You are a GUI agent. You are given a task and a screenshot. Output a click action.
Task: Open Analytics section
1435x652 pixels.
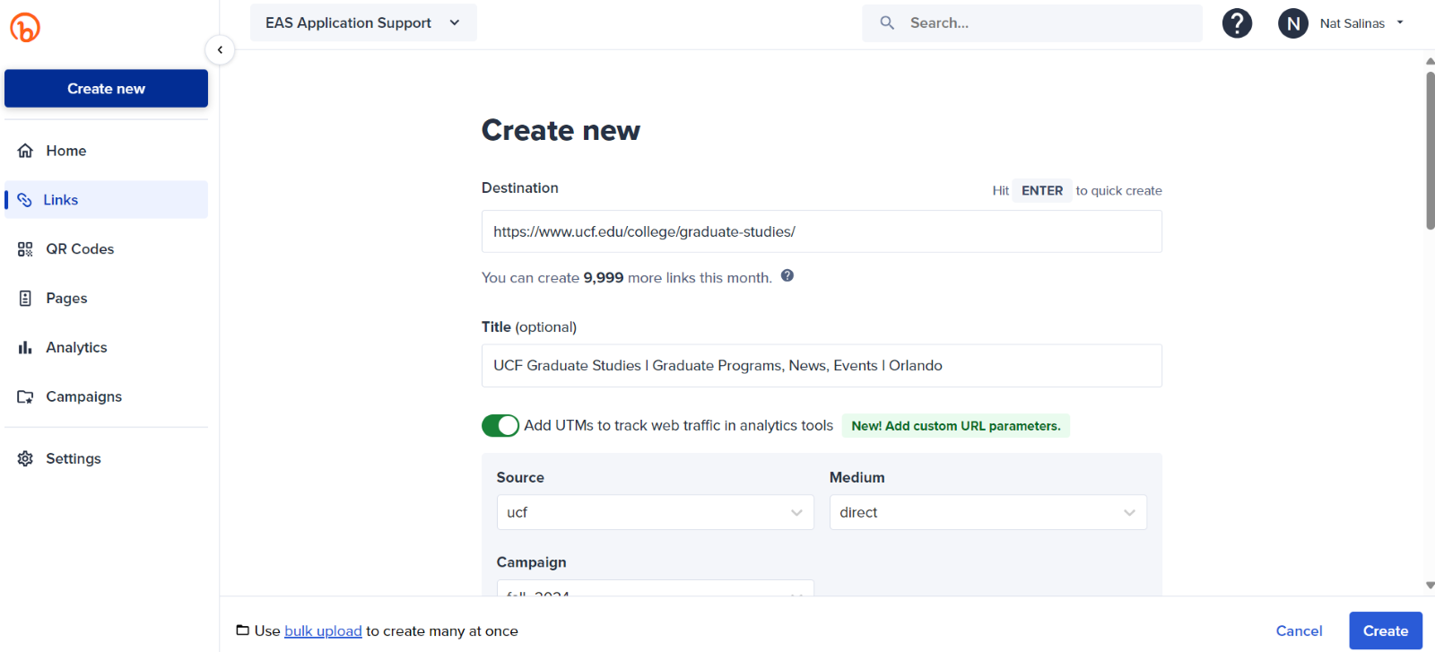pos(106,348)
